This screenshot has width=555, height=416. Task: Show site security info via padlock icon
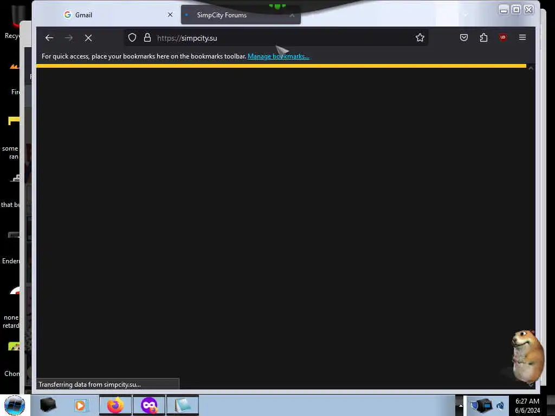[147, 37]
